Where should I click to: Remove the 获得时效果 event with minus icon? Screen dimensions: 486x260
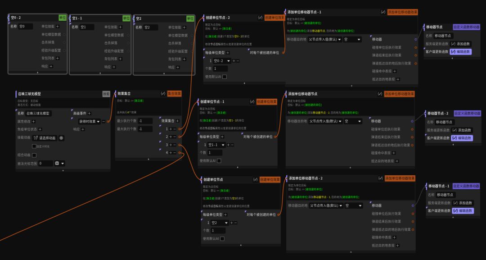103,121
